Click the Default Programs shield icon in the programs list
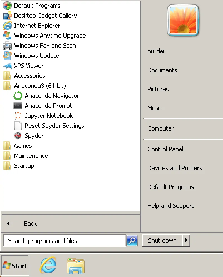223x277 pixels. [x=7, y=6]
